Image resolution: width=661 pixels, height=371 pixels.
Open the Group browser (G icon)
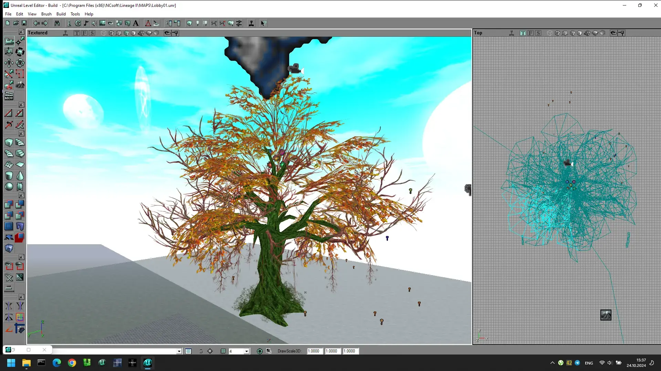tap(78, 23)
